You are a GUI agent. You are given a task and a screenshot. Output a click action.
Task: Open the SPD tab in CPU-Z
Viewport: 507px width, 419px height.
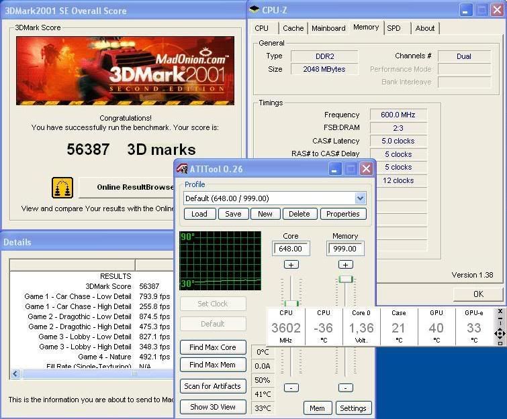[394, 28]
